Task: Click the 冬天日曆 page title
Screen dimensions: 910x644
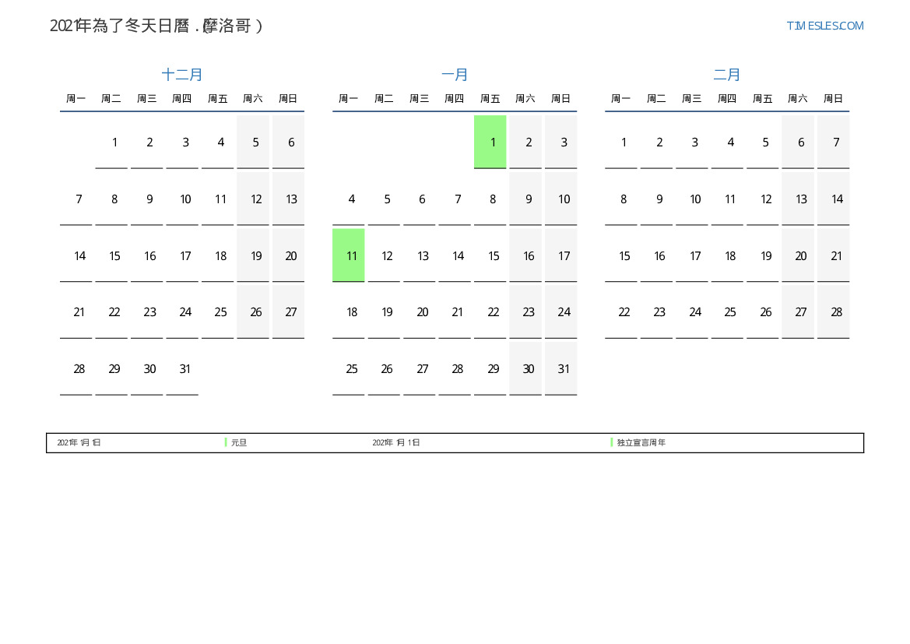Action: pyautogui.click(x=156, y=26)
